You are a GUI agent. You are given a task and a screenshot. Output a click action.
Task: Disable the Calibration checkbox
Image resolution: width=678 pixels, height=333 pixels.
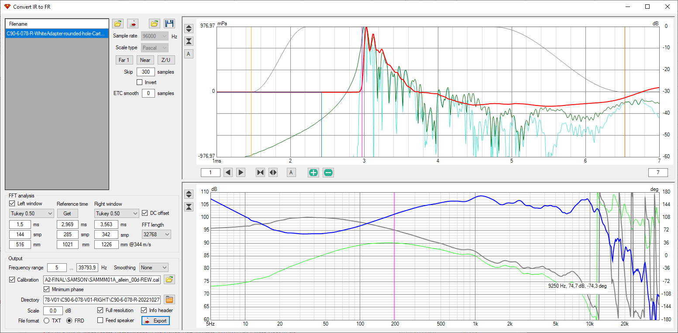pos(12,280)
